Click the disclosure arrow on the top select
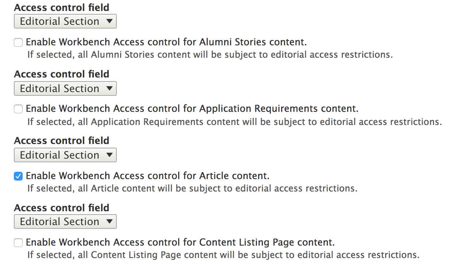 coord(109,21)
